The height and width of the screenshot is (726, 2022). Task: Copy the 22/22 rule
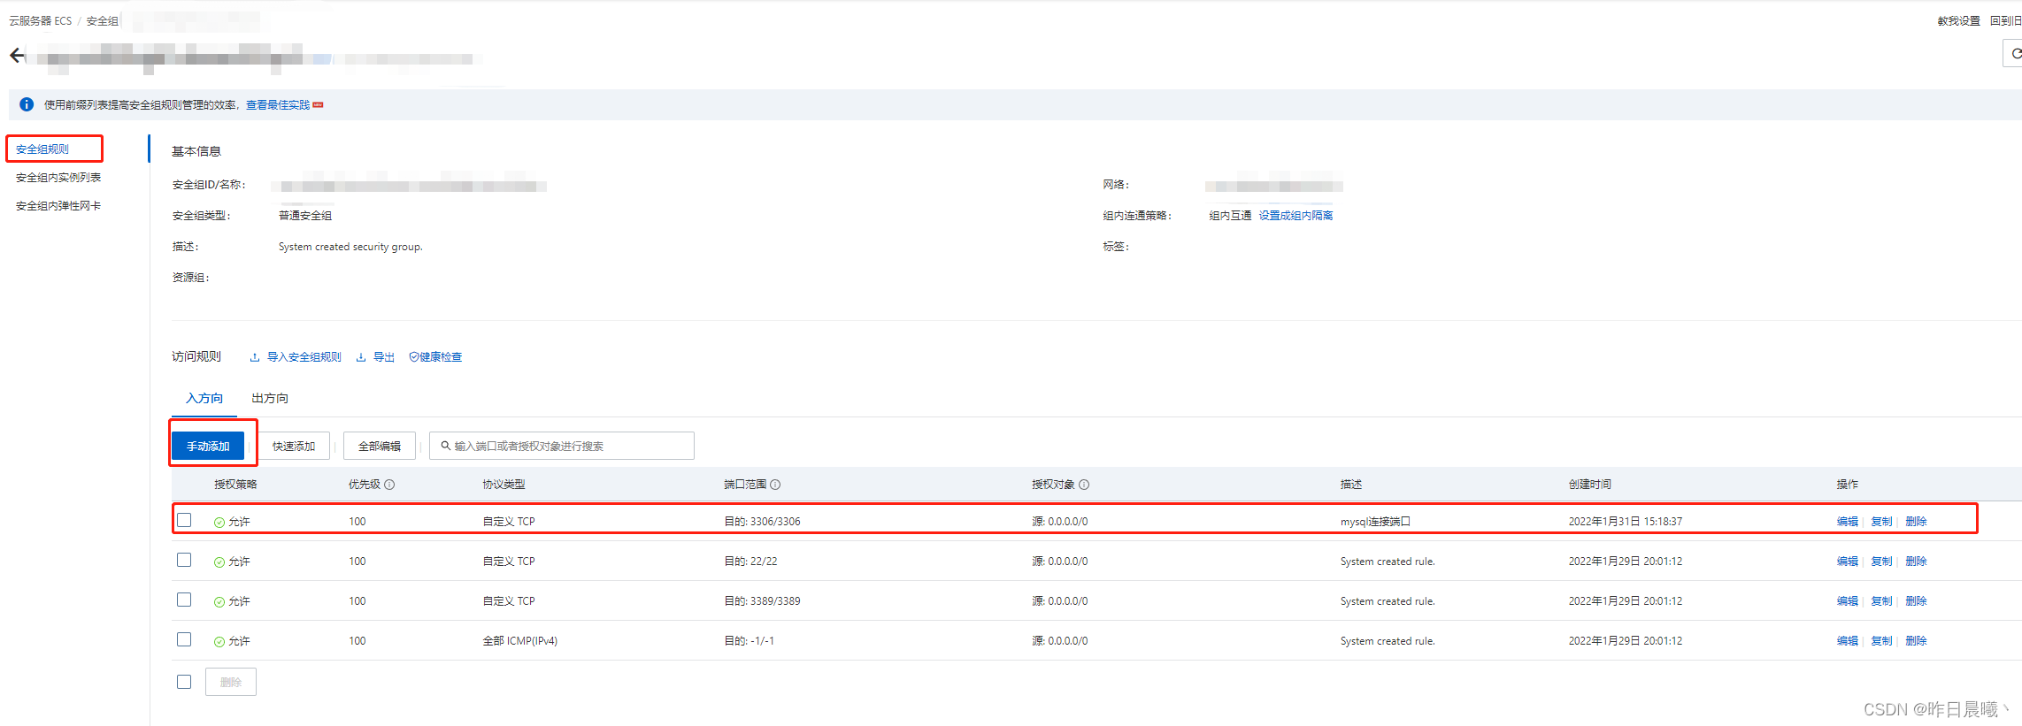(1881, 562)
